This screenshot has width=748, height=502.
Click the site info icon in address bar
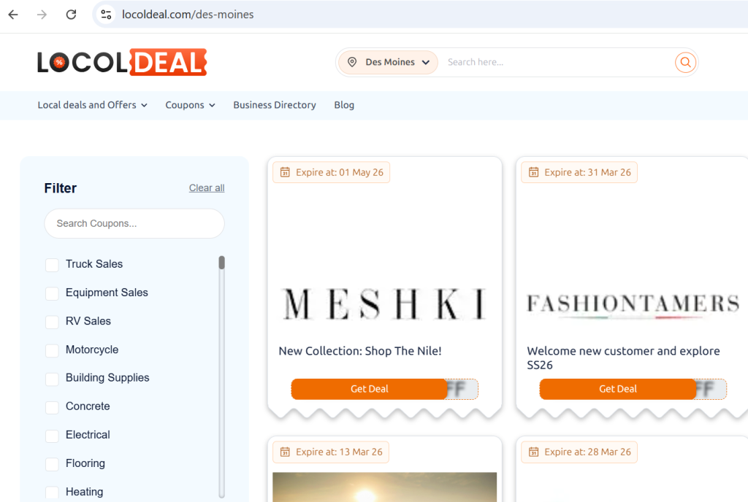click(107, 15)
